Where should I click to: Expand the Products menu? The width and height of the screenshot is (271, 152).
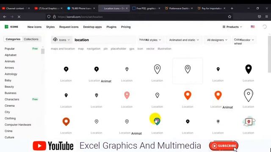[x=232, y=27]
